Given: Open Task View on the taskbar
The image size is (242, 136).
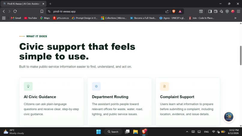Looking at the screenshot, I should point(127,132).
